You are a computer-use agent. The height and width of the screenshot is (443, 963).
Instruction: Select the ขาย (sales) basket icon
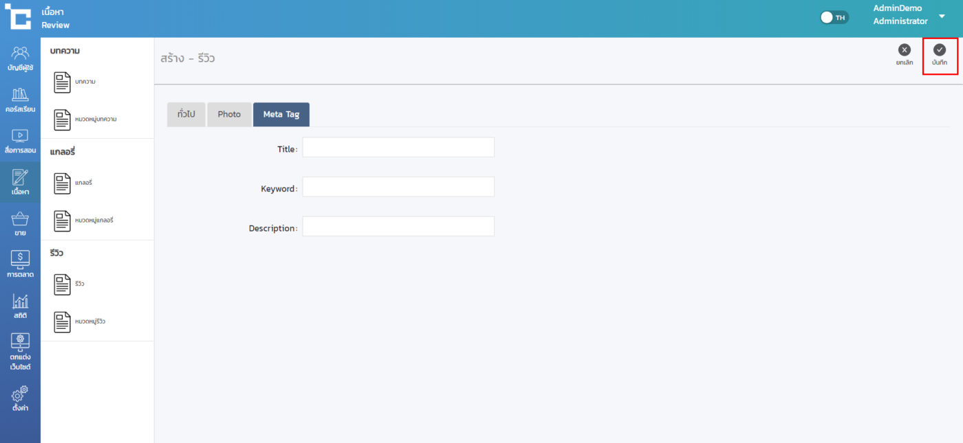pyautogui.click(x=21, y=224)
